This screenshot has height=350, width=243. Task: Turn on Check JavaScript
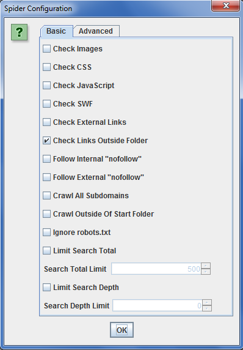(46, 85)
